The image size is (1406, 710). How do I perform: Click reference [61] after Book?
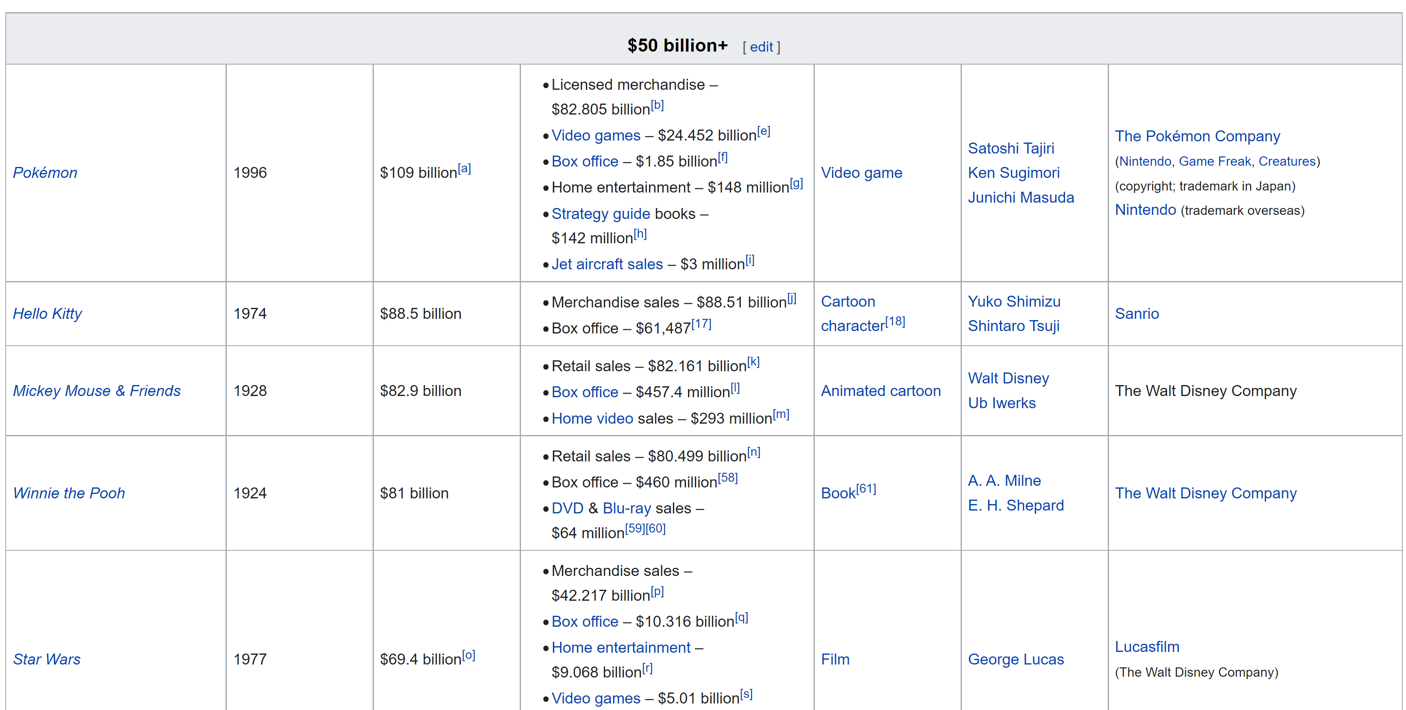point(866,489)
